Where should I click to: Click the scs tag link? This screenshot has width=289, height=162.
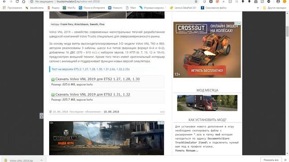pyautogui.click(x=163, y=112)
